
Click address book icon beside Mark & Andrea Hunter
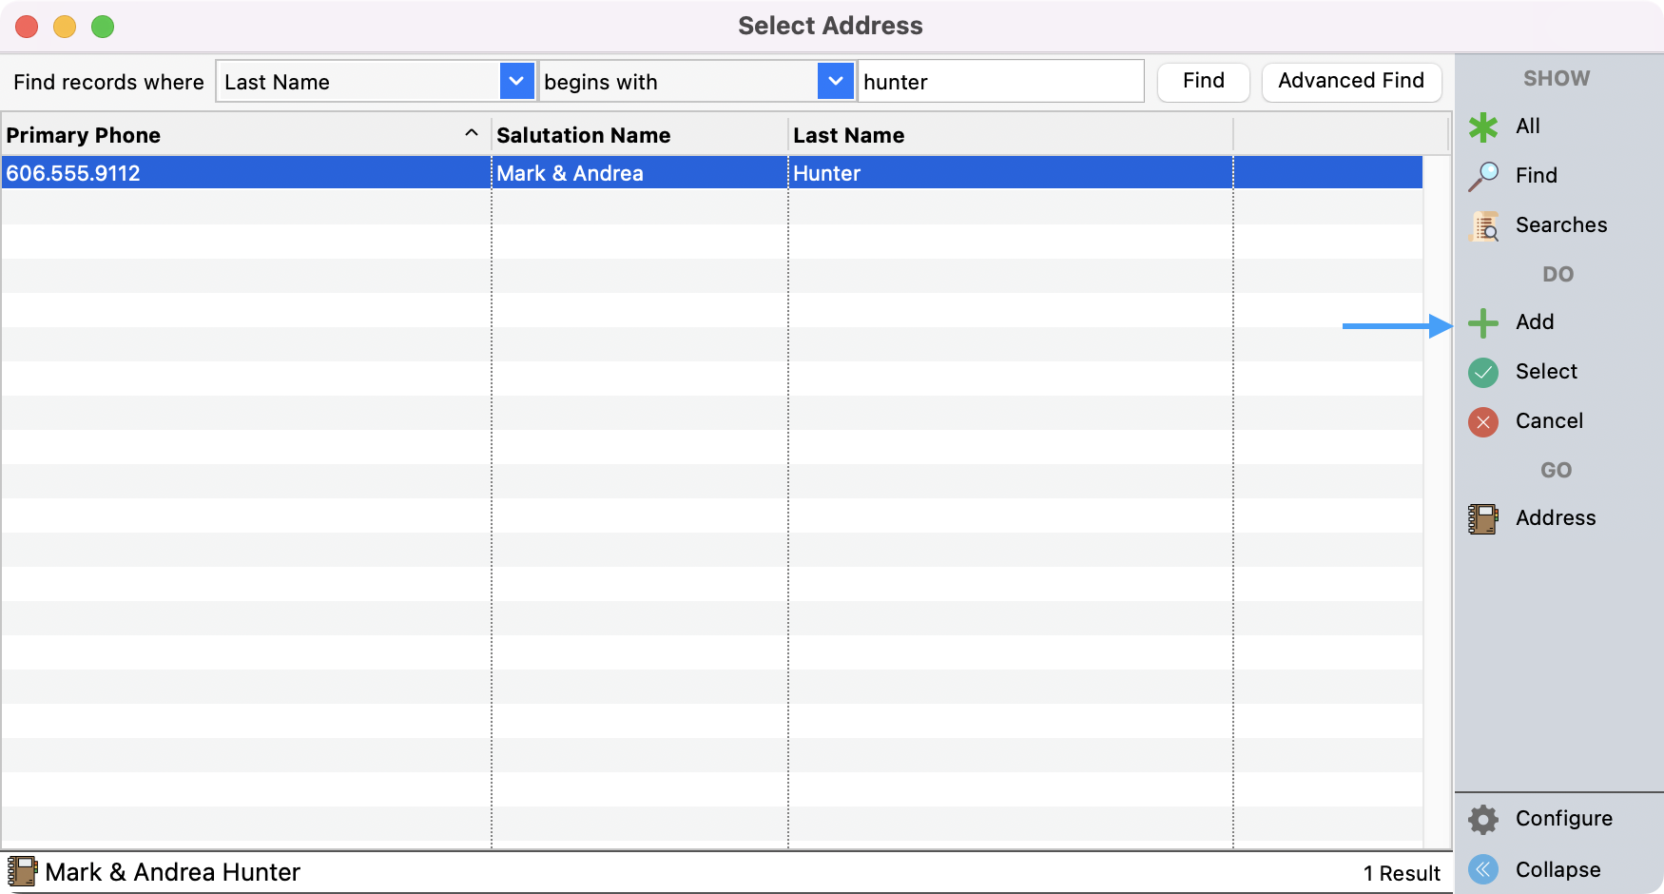pos(22,871)
